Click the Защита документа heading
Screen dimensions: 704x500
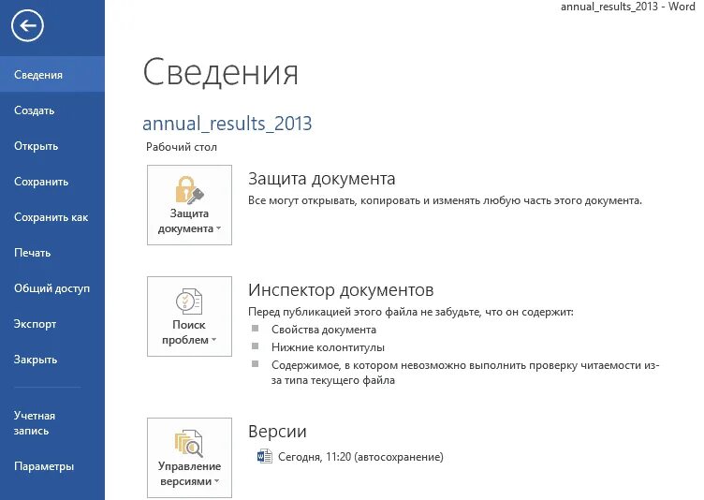click(321, 179)
